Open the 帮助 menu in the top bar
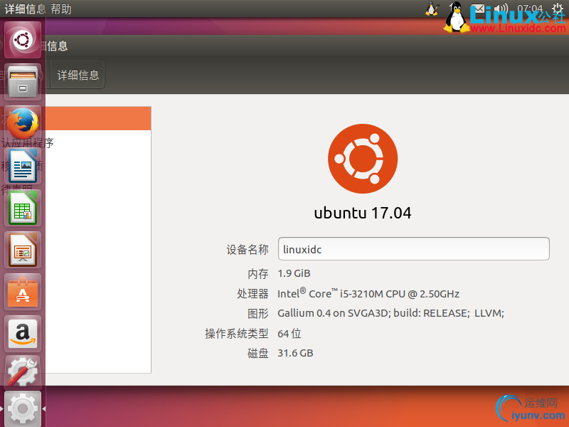This screenshot has height=427, width=569. [x=61, y=9]
